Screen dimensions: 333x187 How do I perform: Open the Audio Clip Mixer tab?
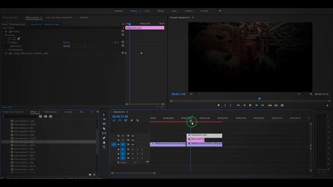coord(59,18)
